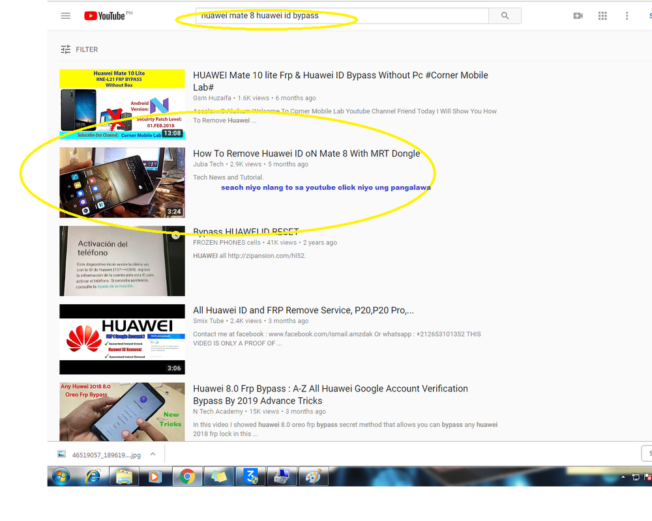652x521 pixels.
Task: Open Huawei 8.0 Frp Bypass video title
Action: pyautogui.click(x=330, y=395)
